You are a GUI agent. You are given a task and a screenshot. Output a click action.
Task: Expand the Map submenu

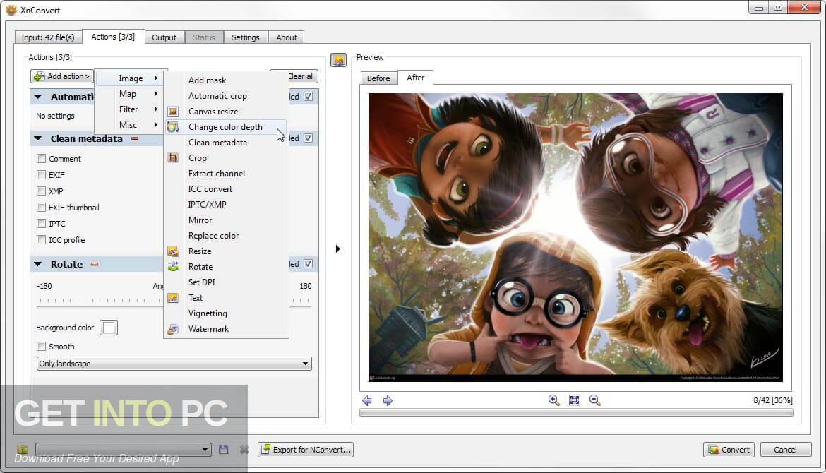129,94
